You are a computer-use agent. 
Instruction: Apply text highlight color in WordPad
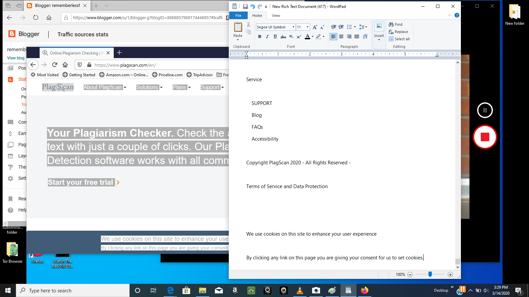click(x=318, y=37)
